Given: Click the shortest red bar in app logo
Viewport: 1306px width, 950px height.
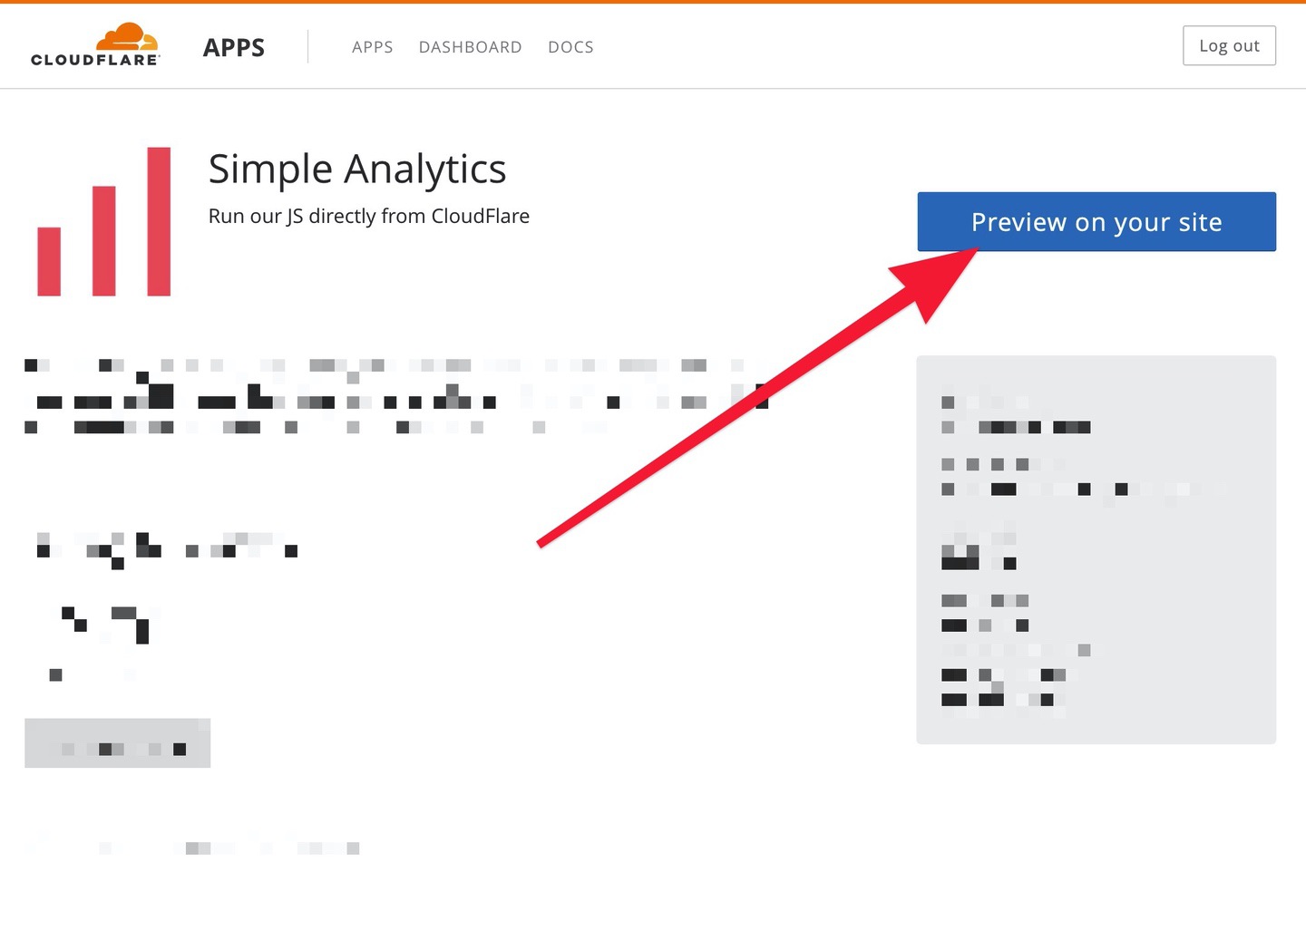Looking at the screenshot, I should tap(49, 261).
